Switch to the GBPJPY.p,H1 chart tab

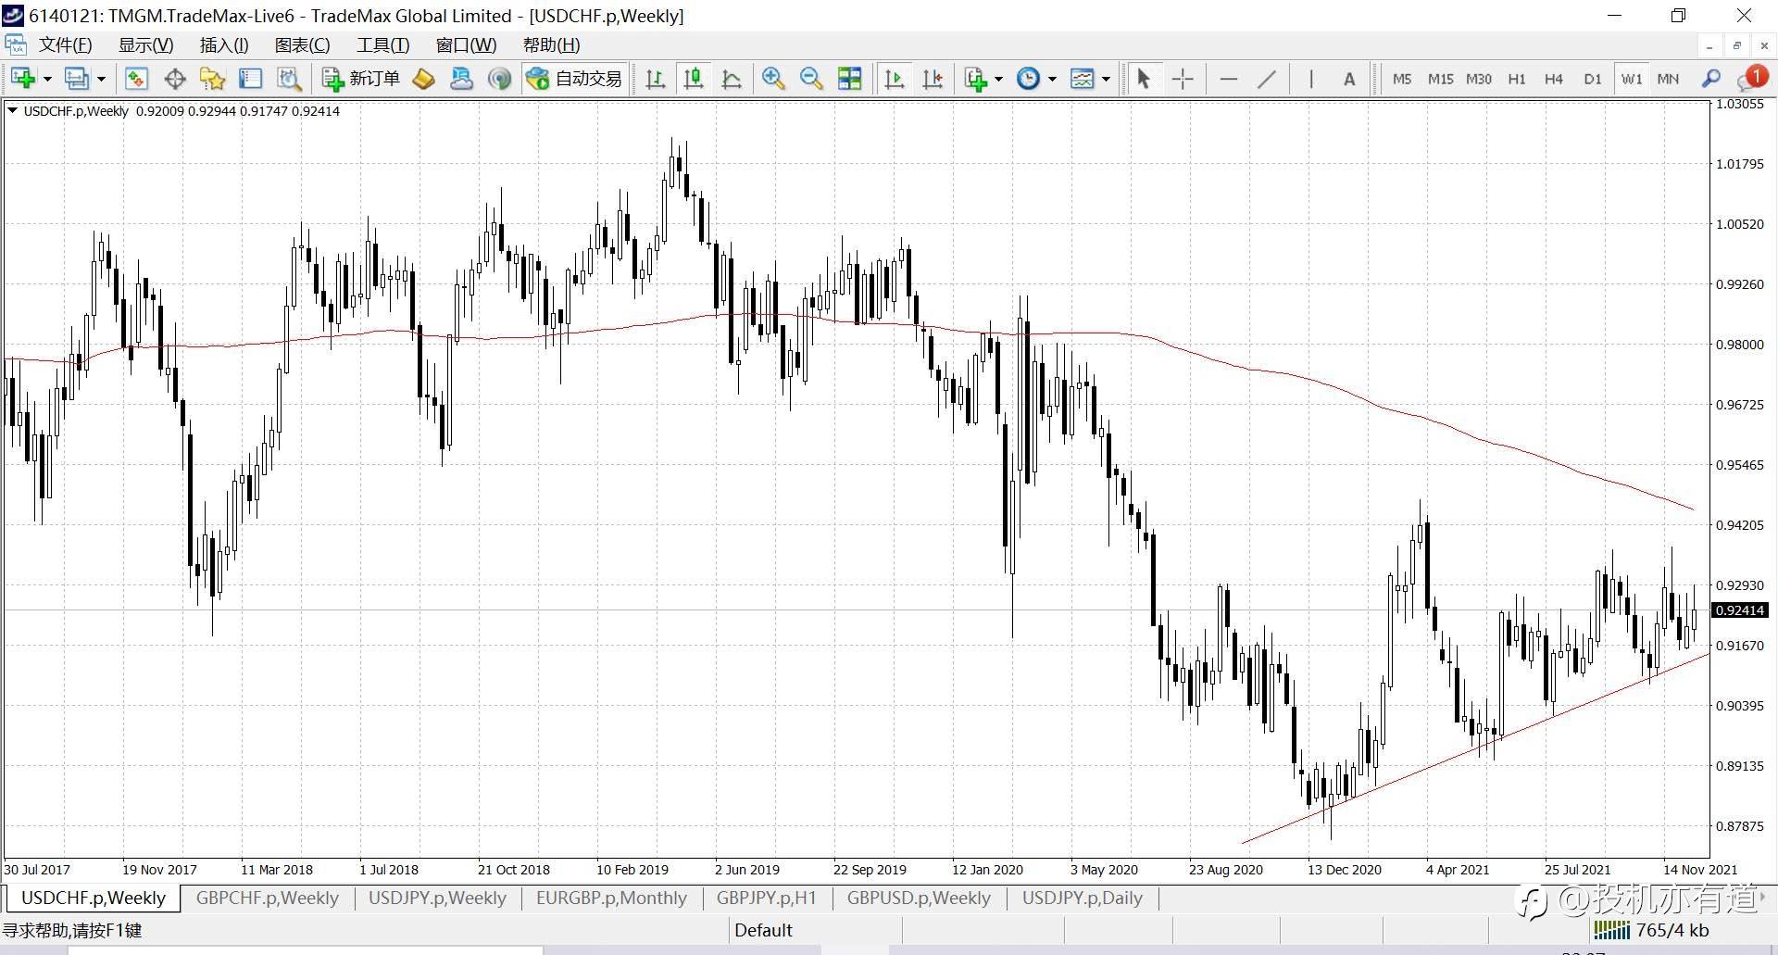tap(766, 898)
